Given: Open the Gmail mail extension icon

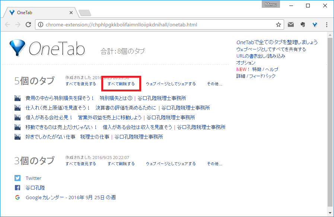Looking at the screenshot, I should [x=291, y=25].
